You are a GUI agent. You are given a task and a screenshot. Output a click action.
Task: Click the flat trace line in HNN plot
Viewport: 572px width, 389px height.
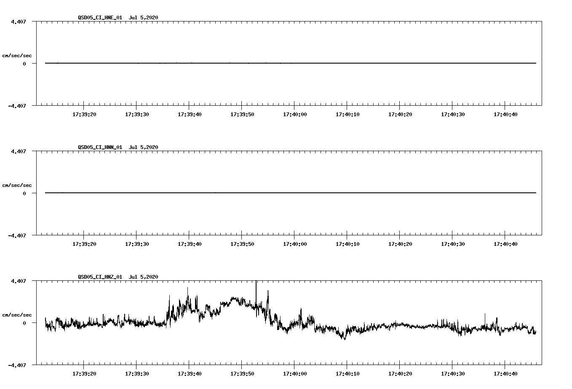(x=291, y=193)
